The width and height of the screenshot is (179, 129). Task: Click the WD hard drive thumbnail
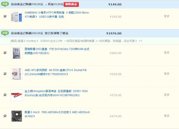pos(16,53)
